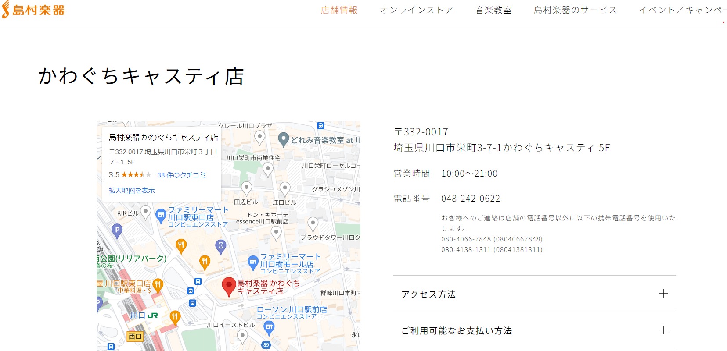Open the 音楽教室 menu
This screenshot has width=727, height=351.
point(493,10)
